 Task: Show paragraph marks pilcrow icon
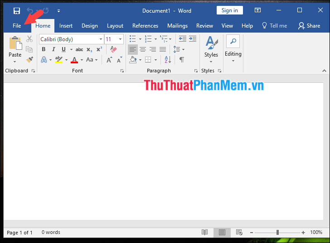click(x=182, y=60)
